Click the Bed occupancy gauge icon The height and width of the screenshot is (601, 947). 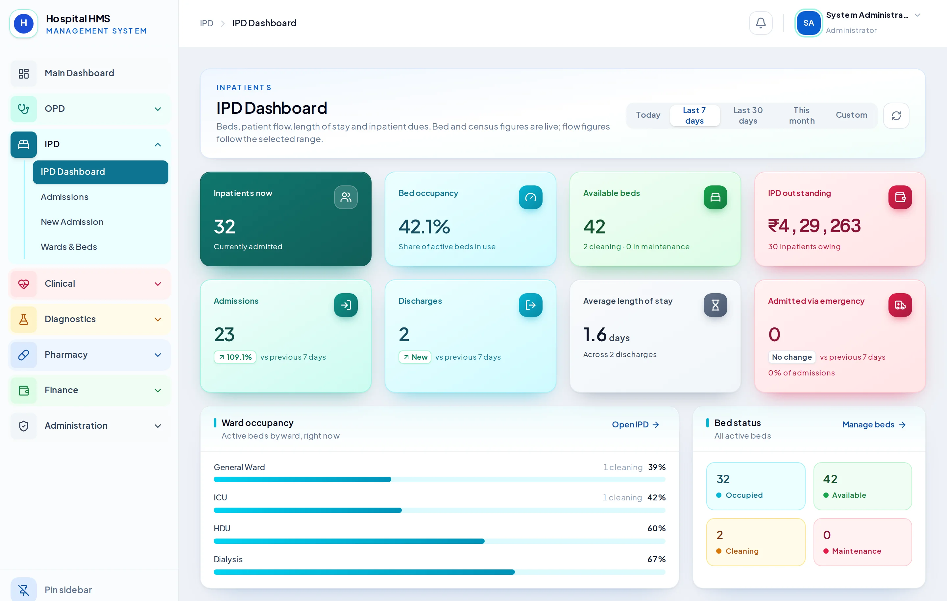click(530, 197)
